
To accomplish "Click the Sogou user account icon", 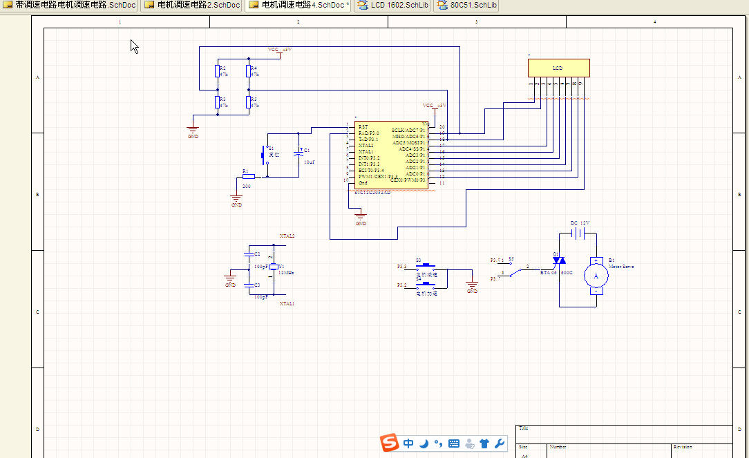I will [x=470, y=443].
